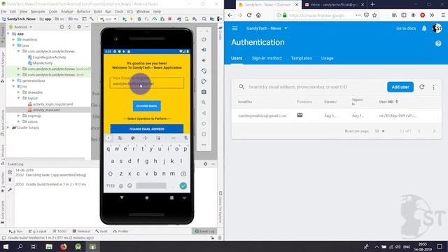Image resolution: width=448 pixels, height=252 pixels.
Task: Click the Go to docs link
Action: 406,28
